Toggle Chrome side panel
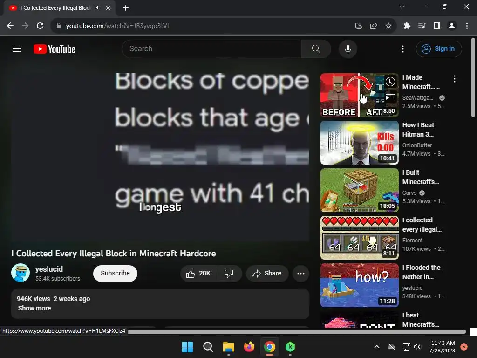Image resolution: width=477 pixels, height=358 pixels. [437, 26]
